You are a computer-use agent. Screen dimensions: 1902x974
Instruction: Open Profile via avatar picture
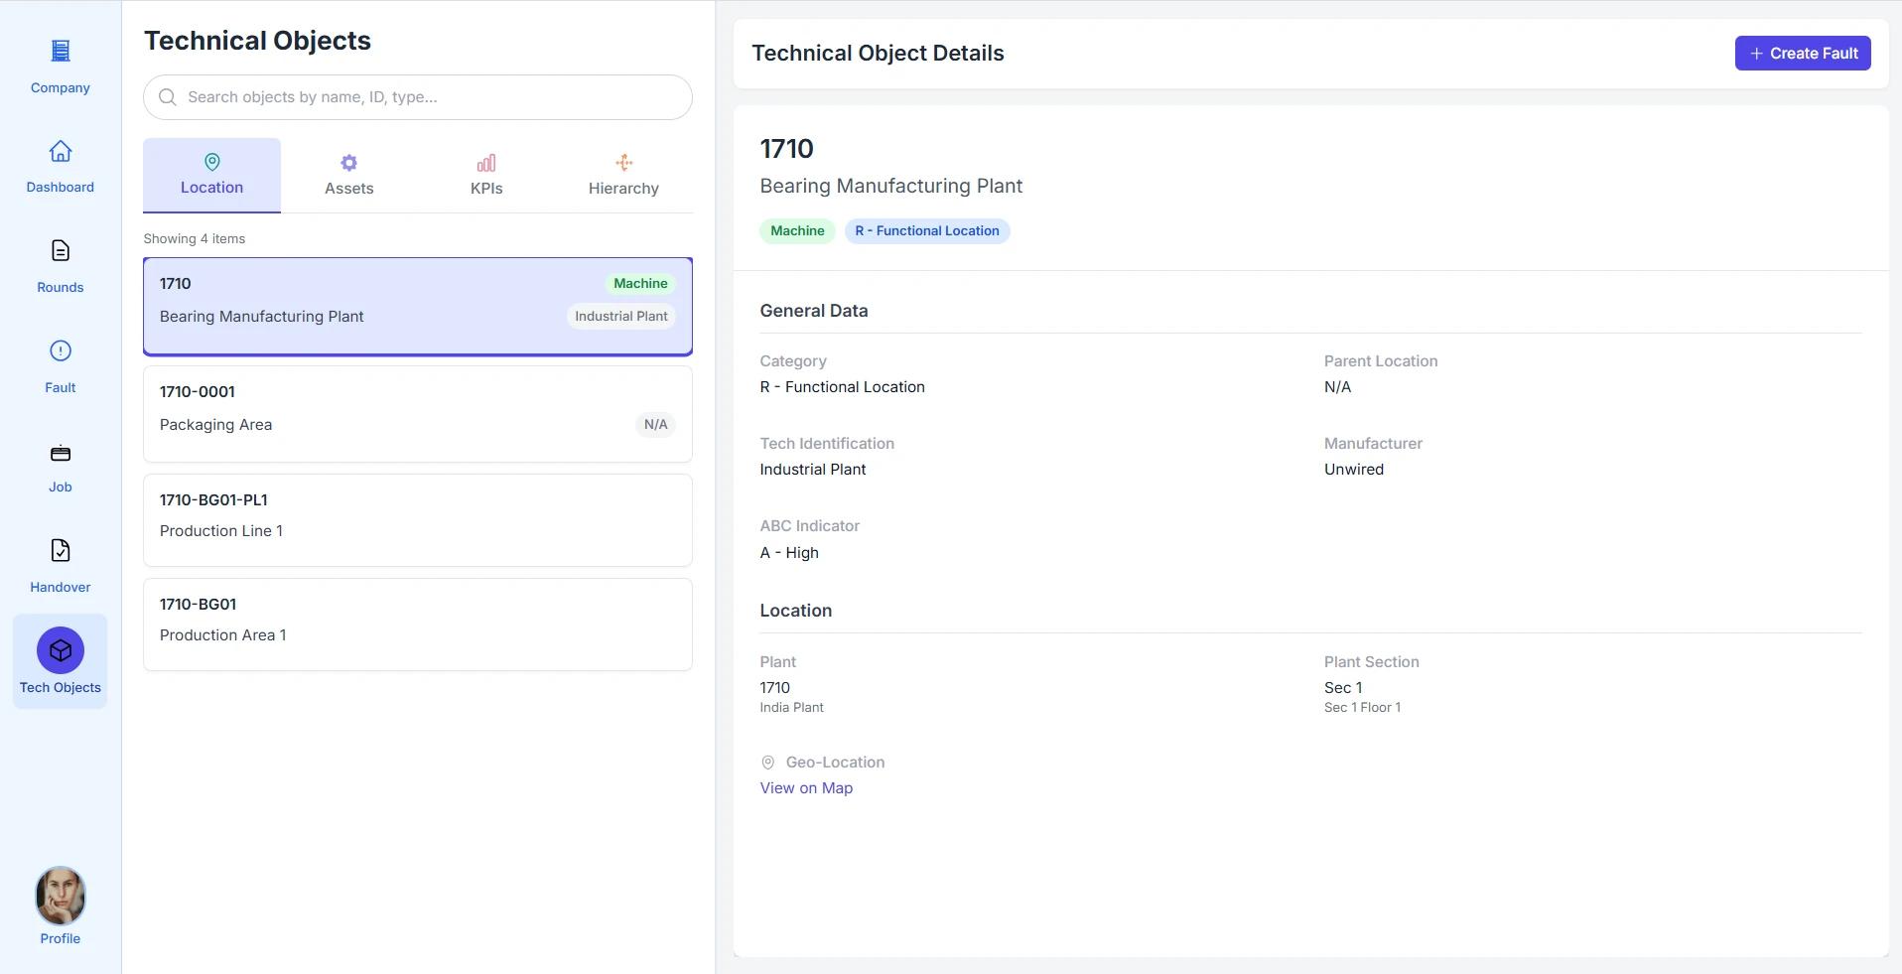(61, 896)
